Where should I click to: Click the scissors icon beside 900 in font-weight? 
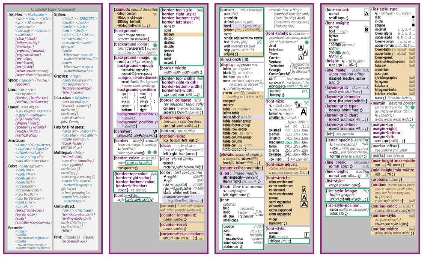(x=337, y=57)
